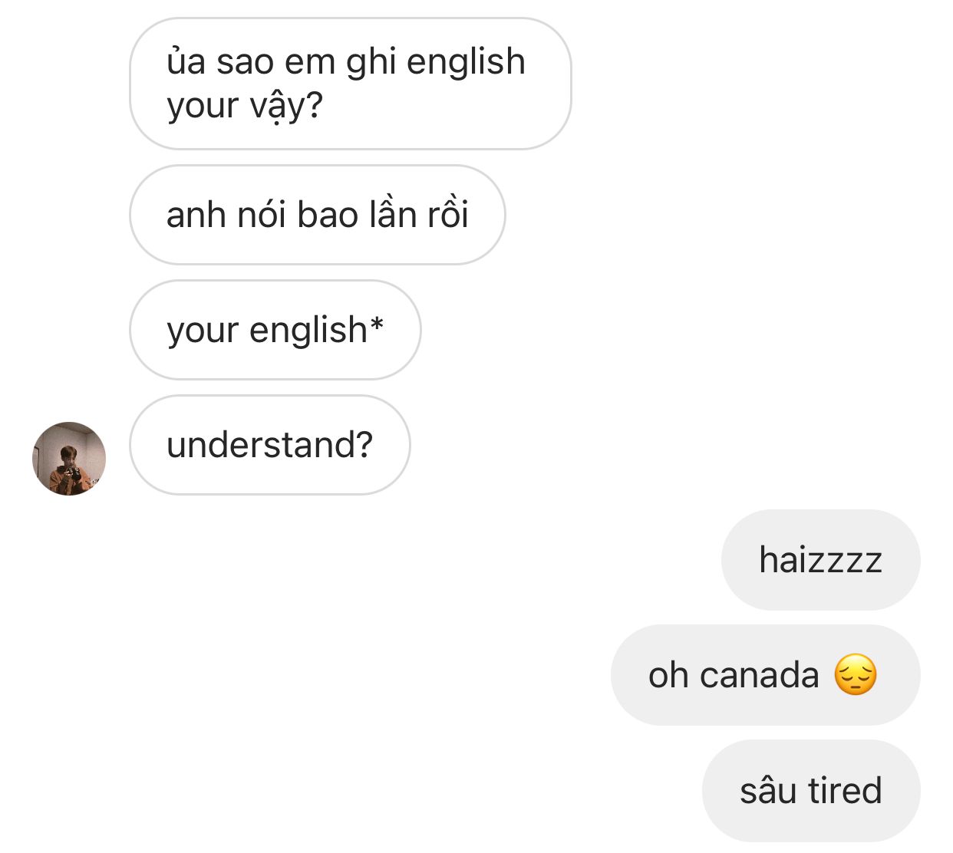Open the sender's profile picture avatar
The height and width of the screenshot is (853, 953).
pyautogui.click(x=69, y=459)
